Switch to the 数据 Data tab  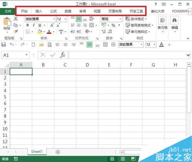click(x=68, y=11)
